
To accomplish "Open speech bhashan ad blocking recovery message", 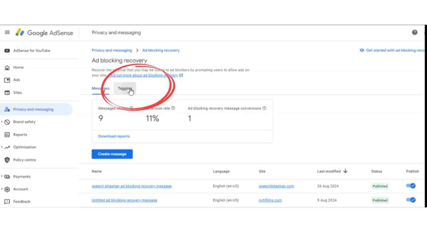I will [x=132, y=186].
